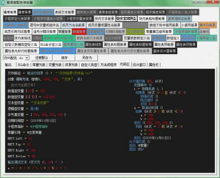Select the 子程序变量表背景 swatch
This screenshot has height=178, width=220.
(x=79, y=19)
